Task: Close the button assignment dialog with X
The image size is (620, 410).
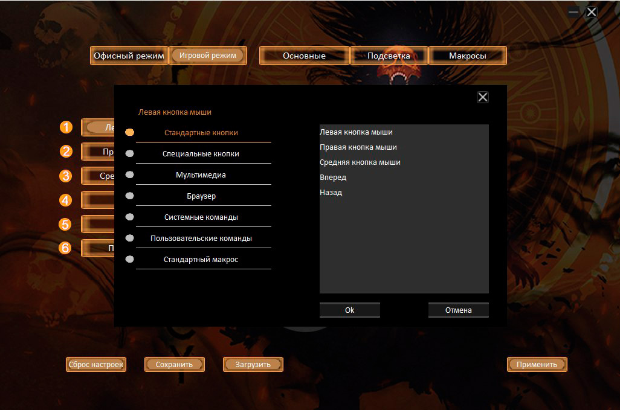Action: tap(482, 97)
